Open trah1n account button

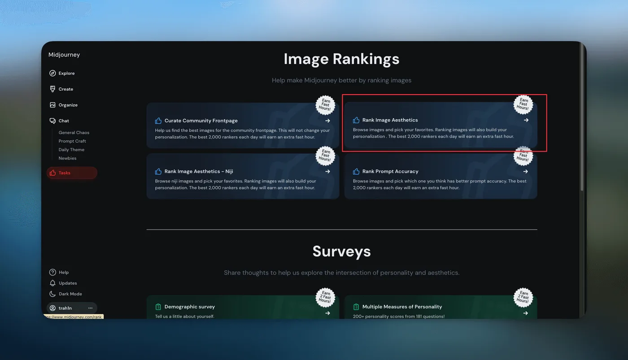tap(72, 308)
